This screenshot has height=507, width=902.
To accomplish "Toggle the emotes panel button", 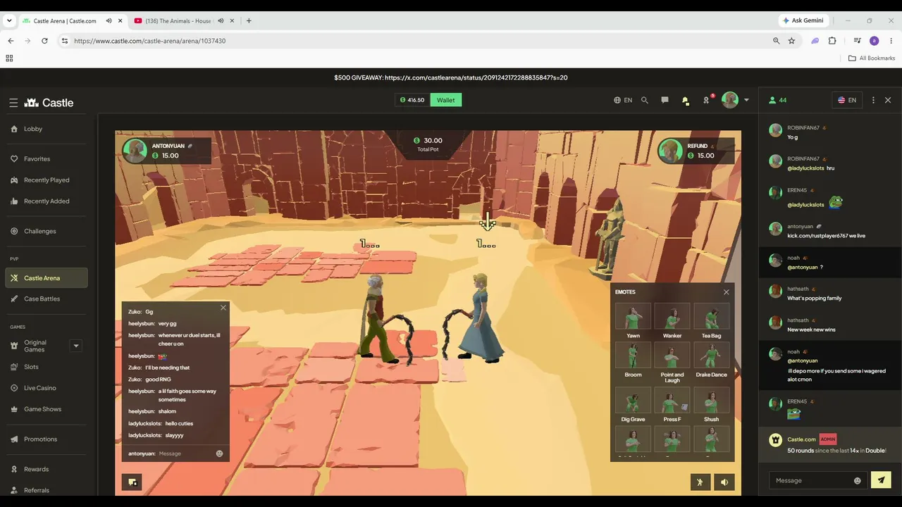I will [700, 482].
